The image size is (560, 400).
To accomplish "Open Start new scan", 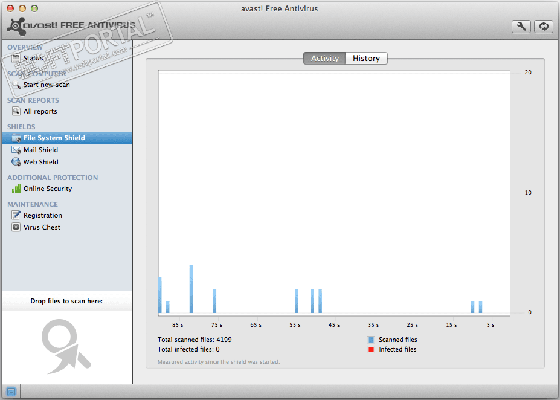I will [x=47, y=85].
